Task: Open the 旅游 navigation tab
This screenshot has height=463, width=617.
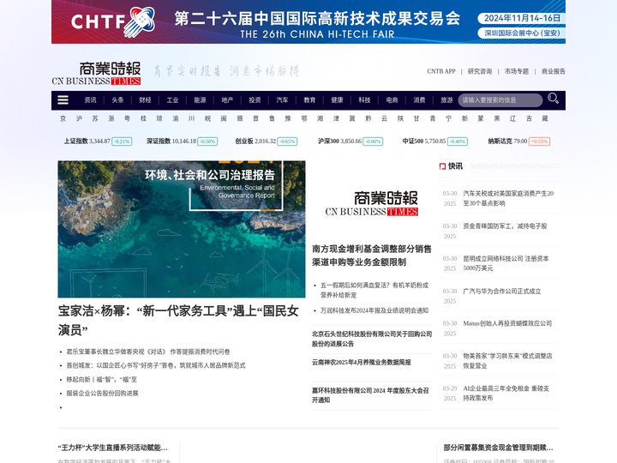Action: pyautogui.click(x=446, y=100)
